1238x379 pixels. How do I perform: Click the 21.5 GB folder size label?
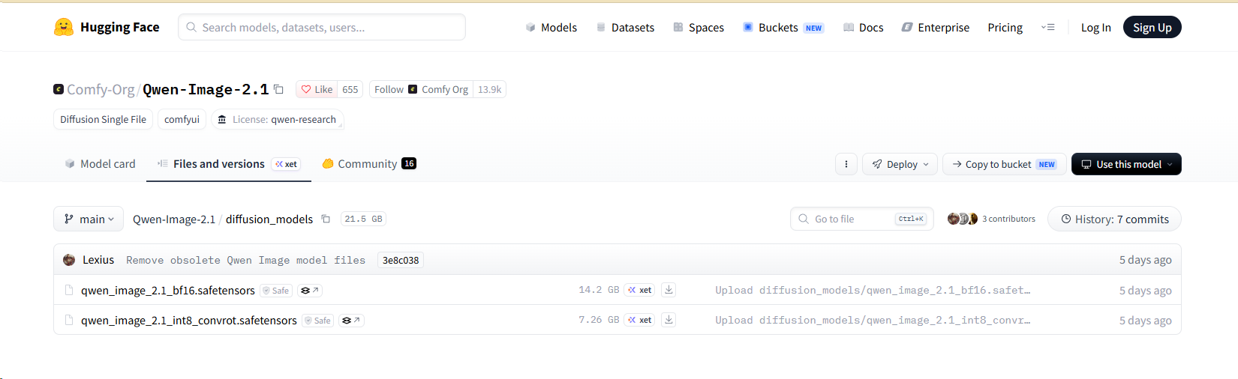coord(363,219)
